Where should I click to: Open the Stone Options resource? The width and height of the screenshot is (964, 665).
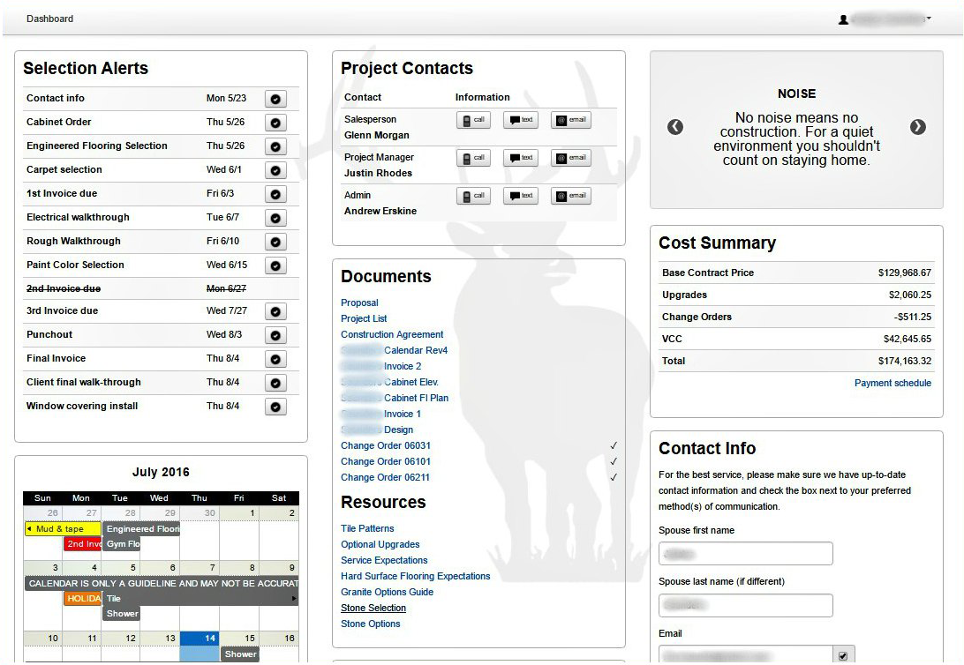pos(371,624)
